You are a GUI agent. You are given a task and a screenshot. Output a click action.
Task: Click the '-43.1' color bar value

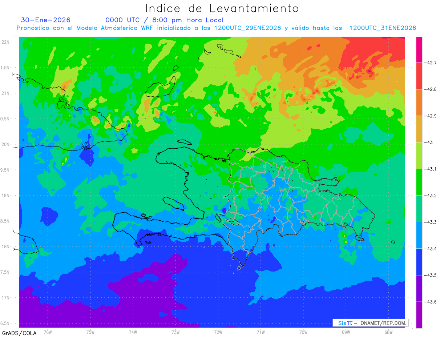[431, 169]
